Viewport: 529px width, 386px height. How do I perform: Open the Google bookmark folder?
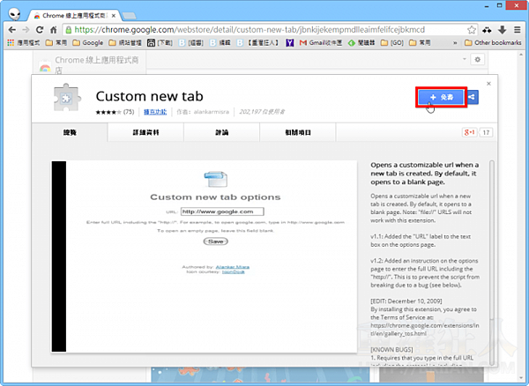[88, 43]
